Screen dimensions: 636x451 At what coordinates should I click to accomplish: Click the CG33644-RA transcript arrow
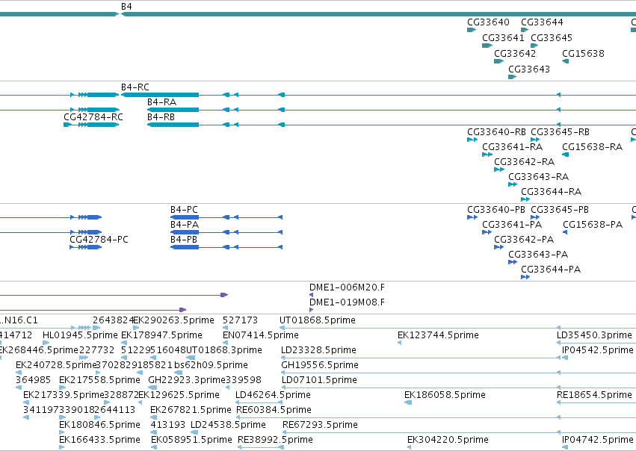[525, 199]
